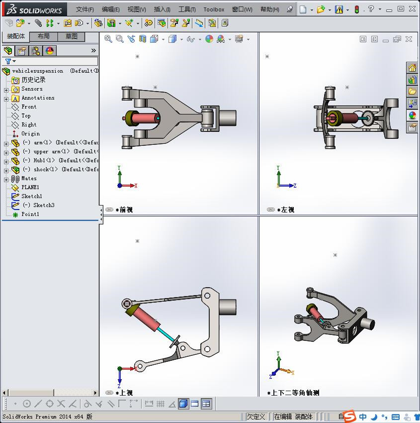This screenshot has width=420, height=423.
Task: Open the 编辑(E) menu
Action: point(110,9)
